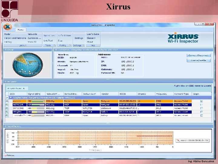Select the Wrights SSID cell

20,112
